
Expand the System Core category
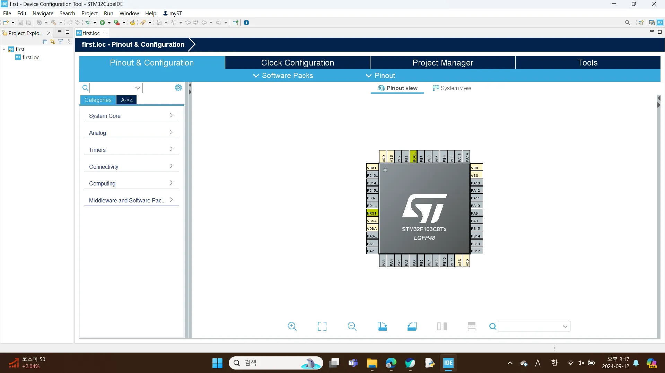coord(131,116)
